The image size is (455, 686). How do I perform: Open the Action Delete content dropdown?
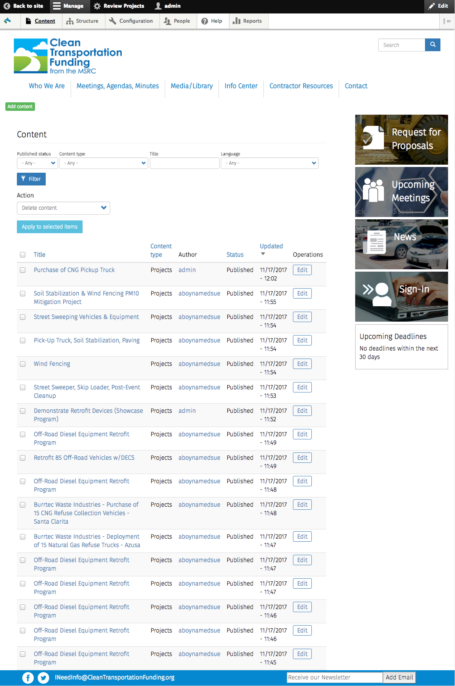[x=63, y=208]
